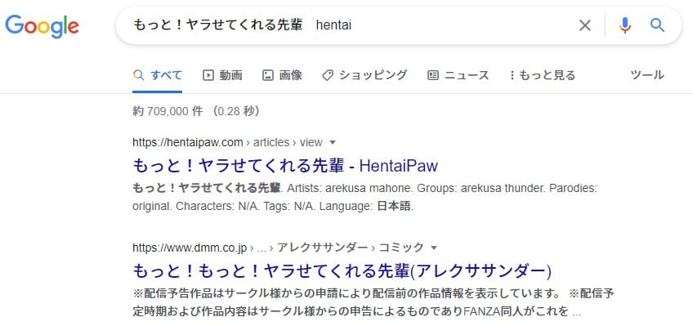Clear the search box with X
This screenshot has height=326, width=693.
[585, 25]
